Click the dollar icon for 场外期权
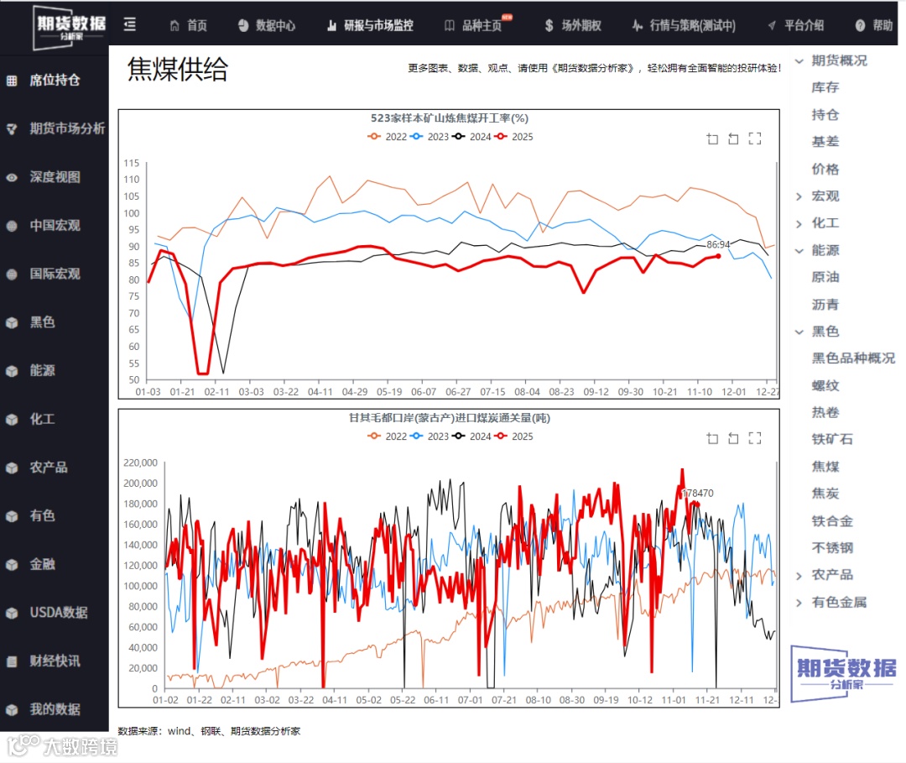The height and width of the screenshot is (763, 906). click(549, 25)
